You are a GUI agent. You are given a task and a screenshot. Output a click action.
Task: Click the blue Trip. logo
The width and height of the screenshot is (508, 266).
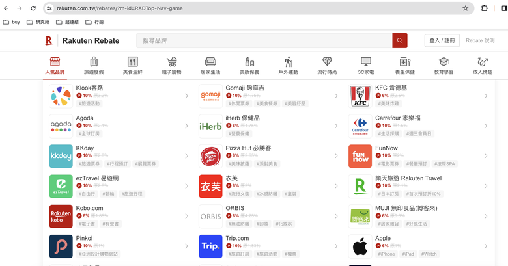point(210,246)
